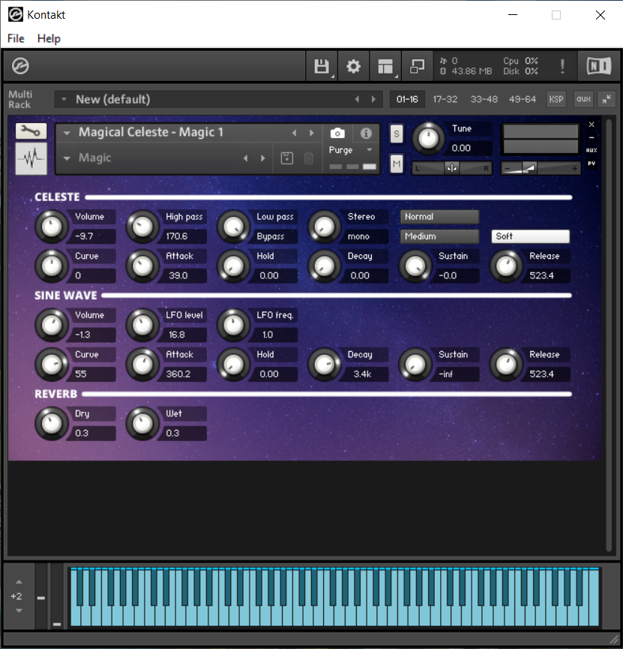This screenshot has width=623, height=649.
Task: Toggle the PV button on instrument header
Action: point(592,164)
